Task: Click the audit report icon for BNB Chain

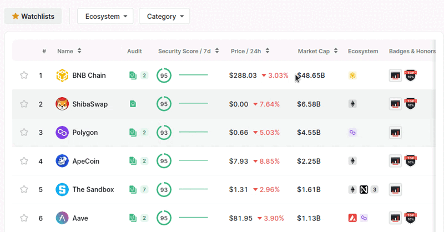Action: click(x=133, y=75)
